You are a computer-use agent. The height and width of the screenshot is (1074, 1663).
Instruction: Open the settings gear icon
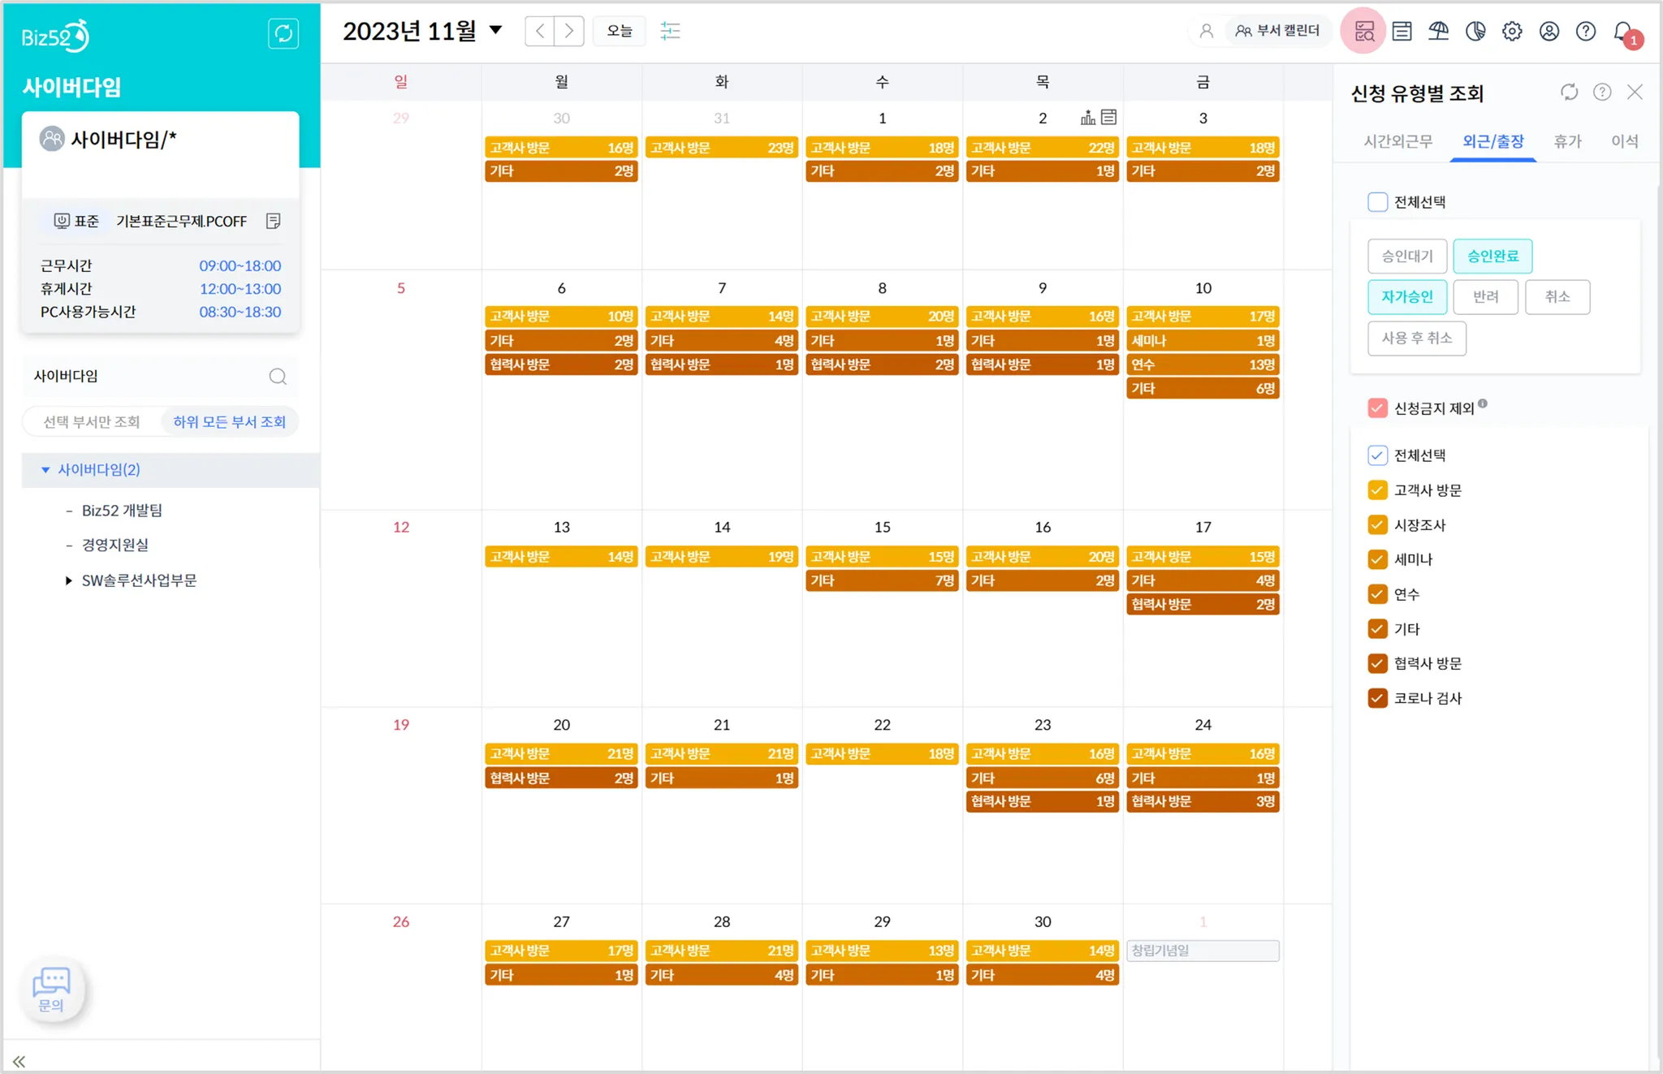click(x=1512, y=31)
